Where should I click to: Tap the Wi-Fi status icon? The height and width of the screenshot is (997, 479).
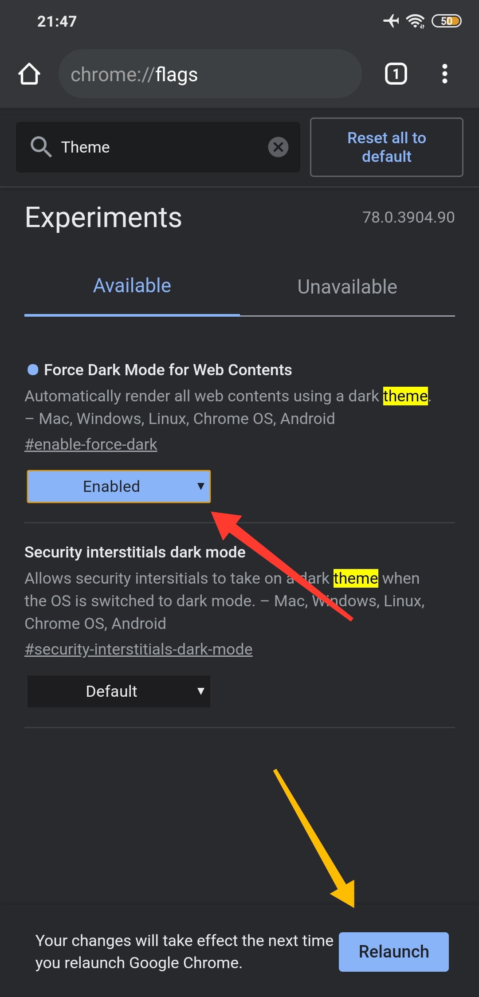point(415,21)
